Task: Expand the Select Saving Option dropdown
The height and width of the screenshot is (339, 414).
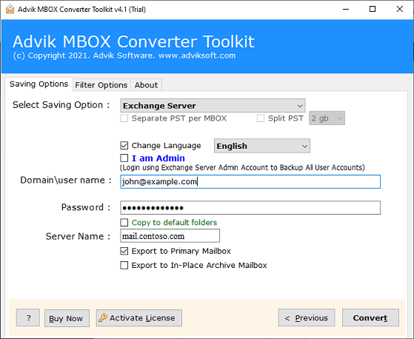Action: pyautogui.click(x=213, y=106)
